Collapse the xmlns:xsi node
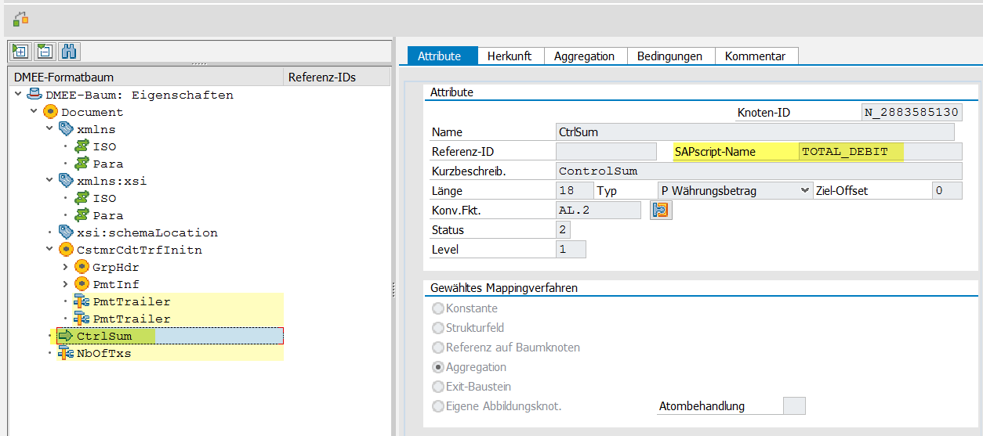This screenshot has height=436, width=983. click(x=49, y=181)
